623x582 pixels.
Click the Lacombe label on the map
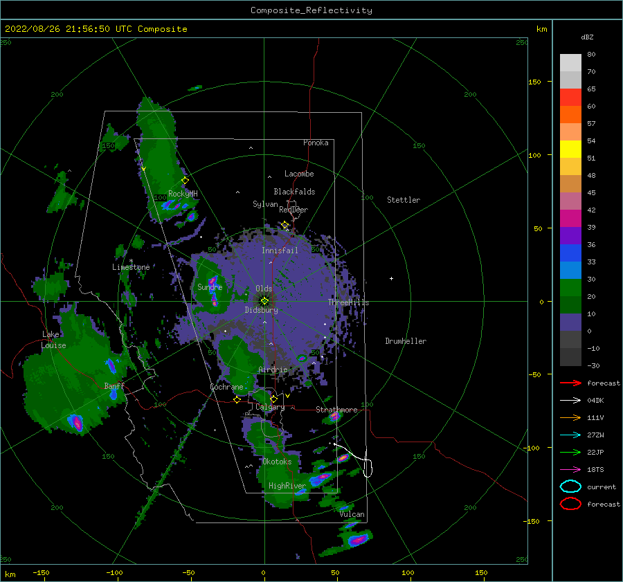(299, 174)
